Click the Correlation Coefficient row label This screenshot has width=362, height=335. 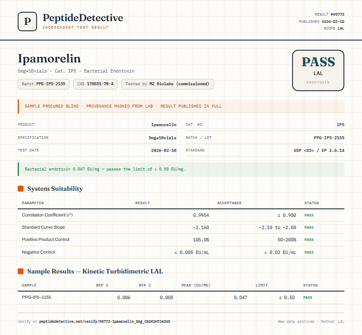coord(47,215)
